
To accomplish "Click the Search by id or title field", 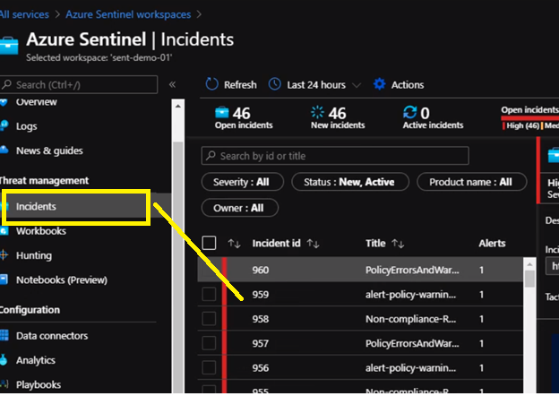I will (335, 156).
